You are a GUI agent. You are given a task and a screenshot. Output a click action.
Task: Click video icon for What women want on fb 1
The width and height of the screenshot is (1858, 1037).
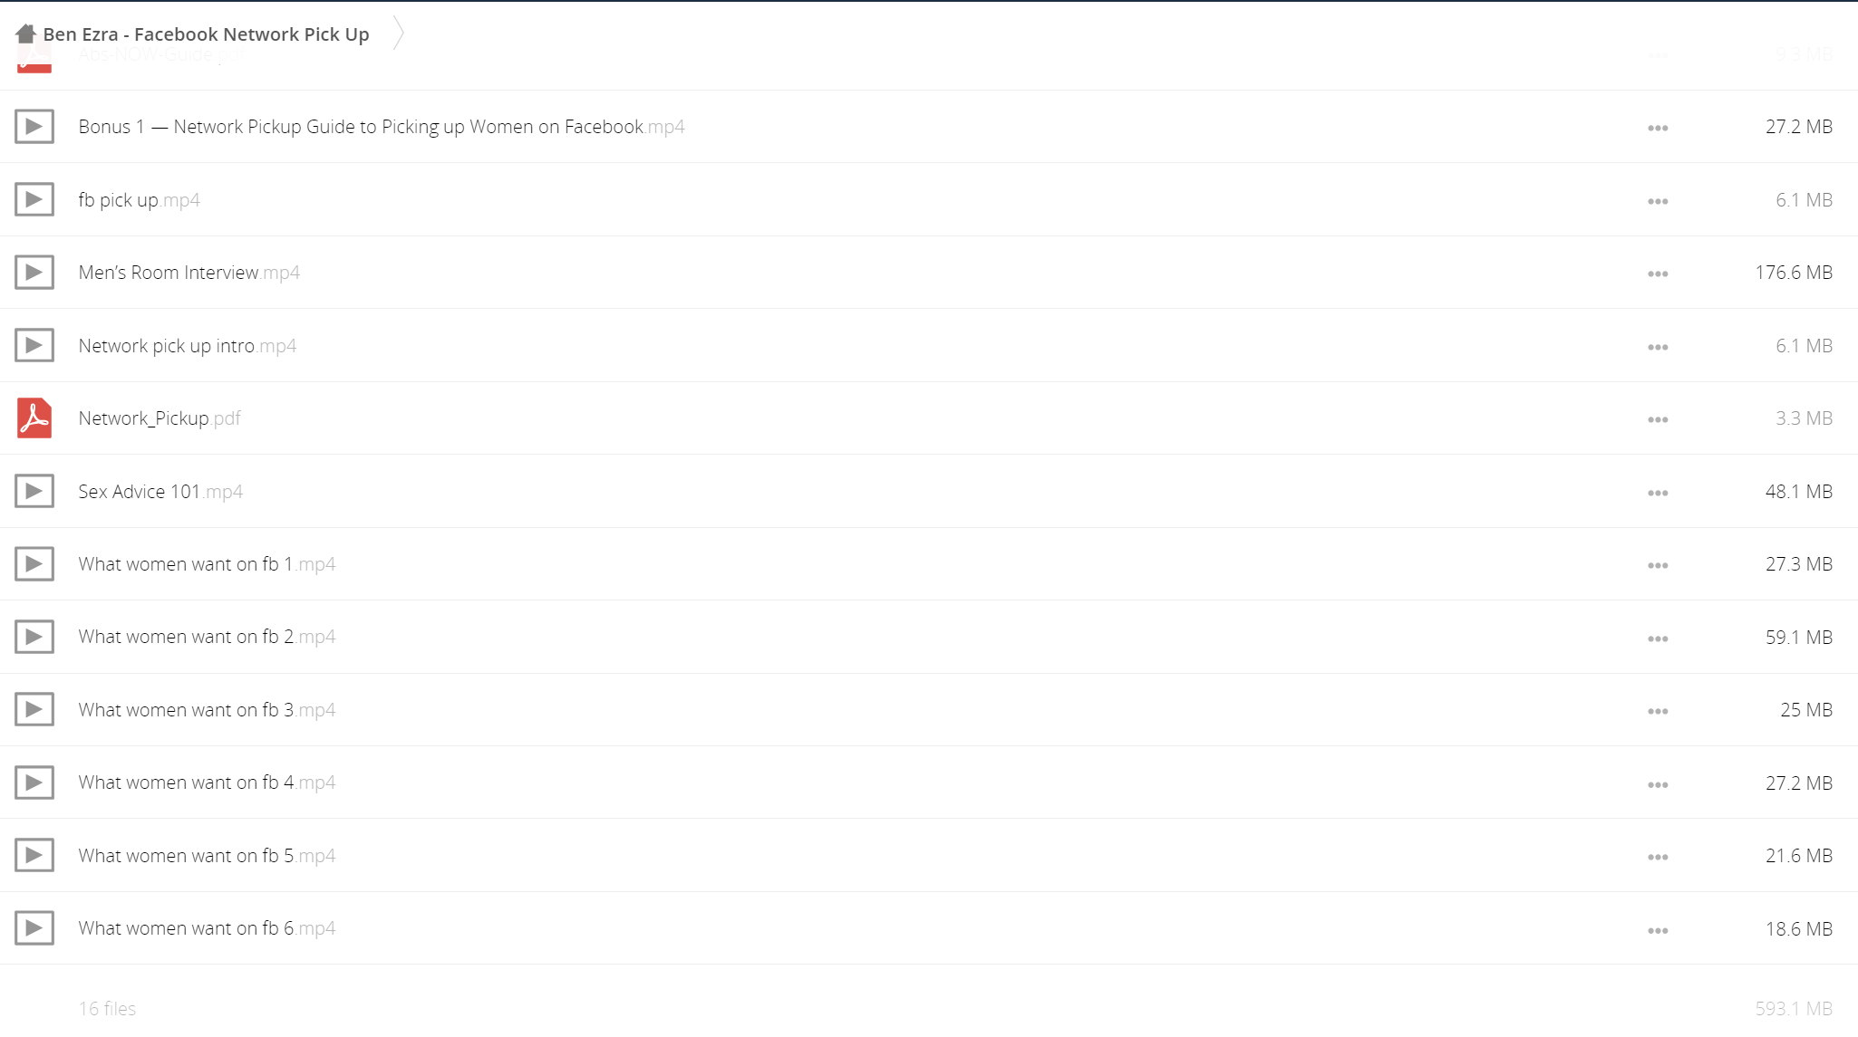[34, 563]
